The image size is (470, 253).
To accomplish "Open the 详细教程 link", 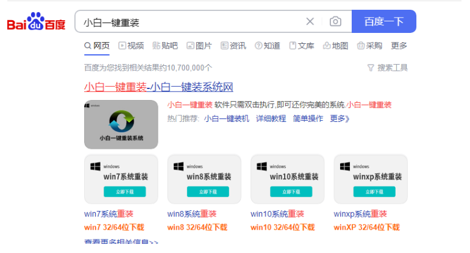I will pos(271,119).
